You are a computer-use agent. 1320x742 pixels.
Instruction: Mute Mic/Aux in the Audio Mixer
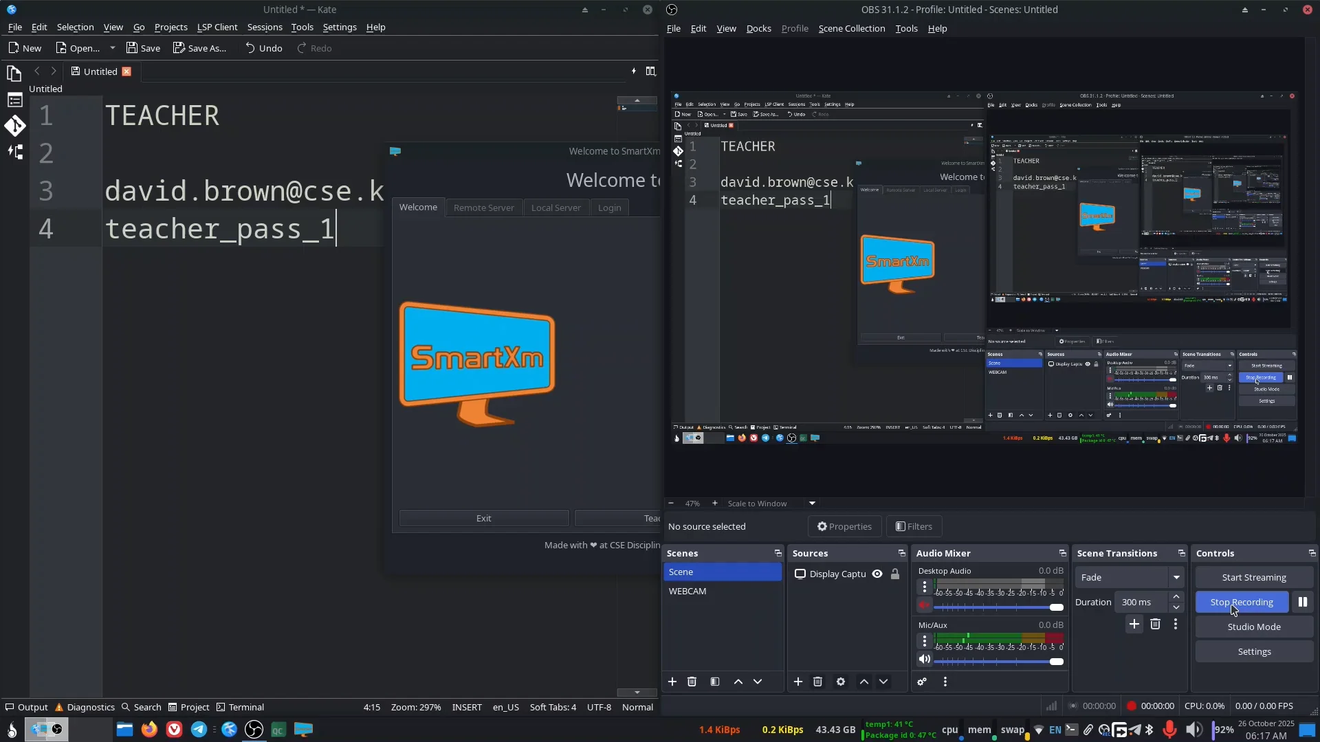click(x=925, y=660)
